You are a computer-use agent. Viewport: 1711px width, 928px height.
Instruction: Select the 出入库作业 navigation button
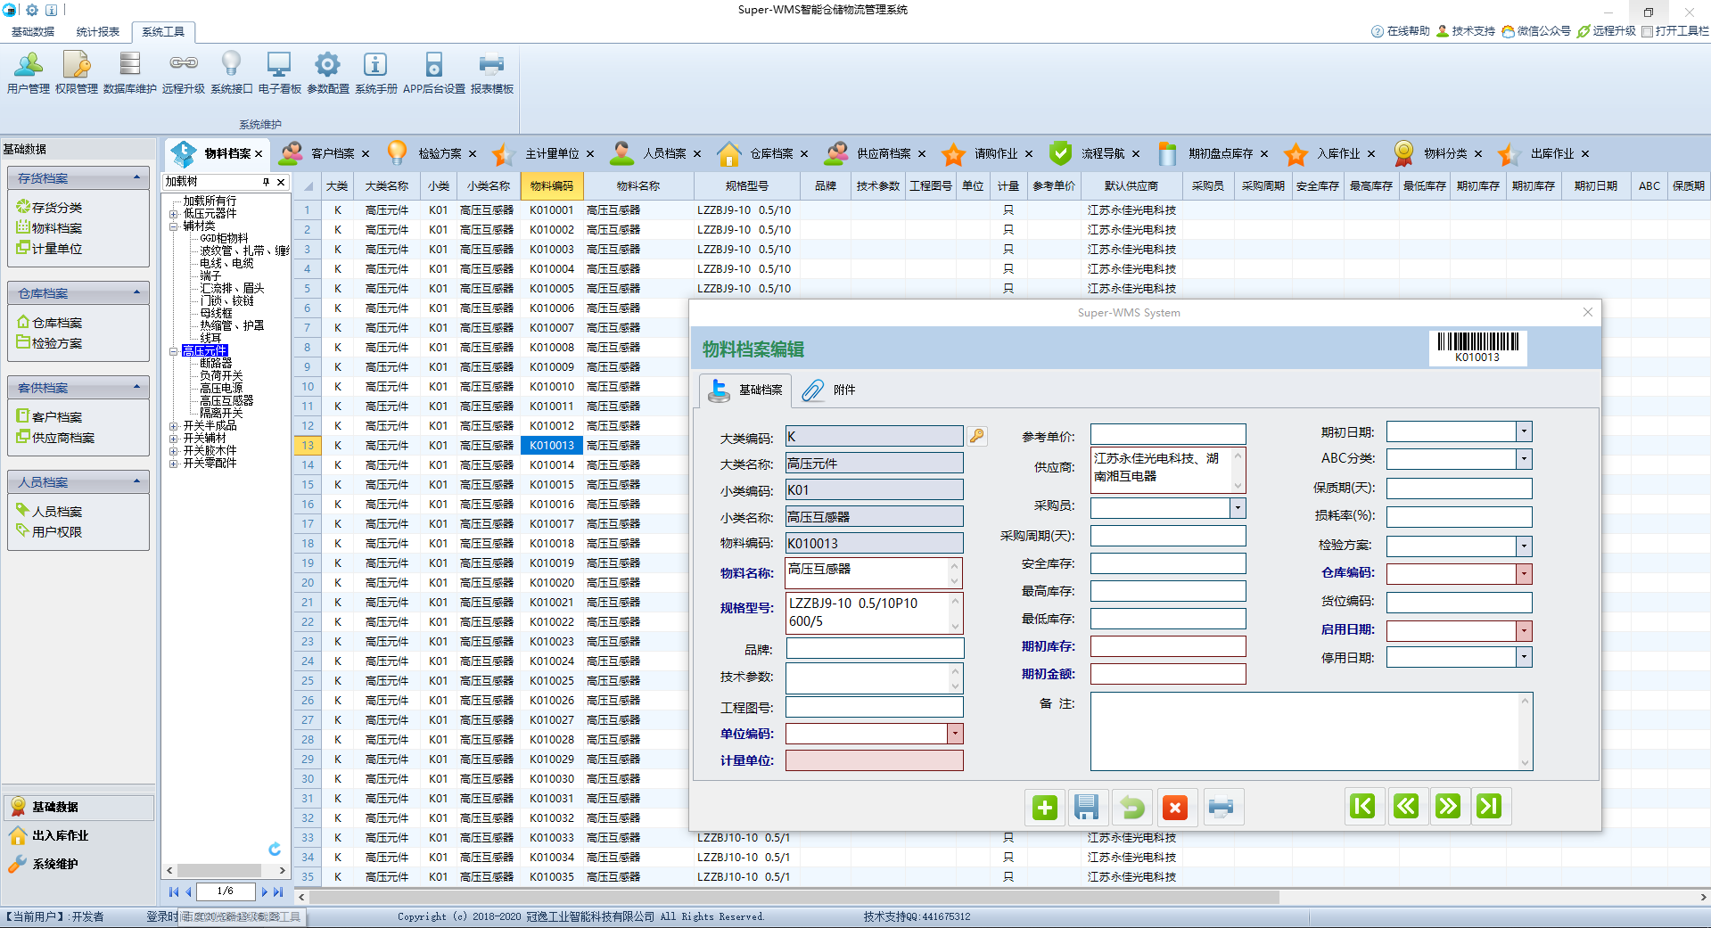(x=78, y=835)
